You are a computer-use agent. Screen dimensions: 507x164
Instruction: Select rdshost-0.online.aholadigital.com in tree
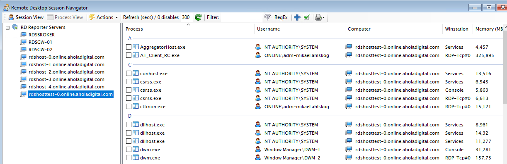click(x=66, y=57)
